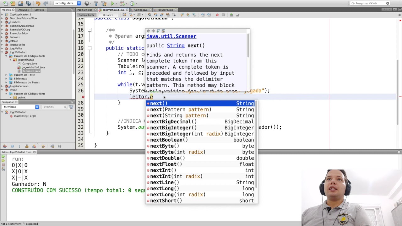Expand the CppApplication_1 project node

(x=2, y=14)
